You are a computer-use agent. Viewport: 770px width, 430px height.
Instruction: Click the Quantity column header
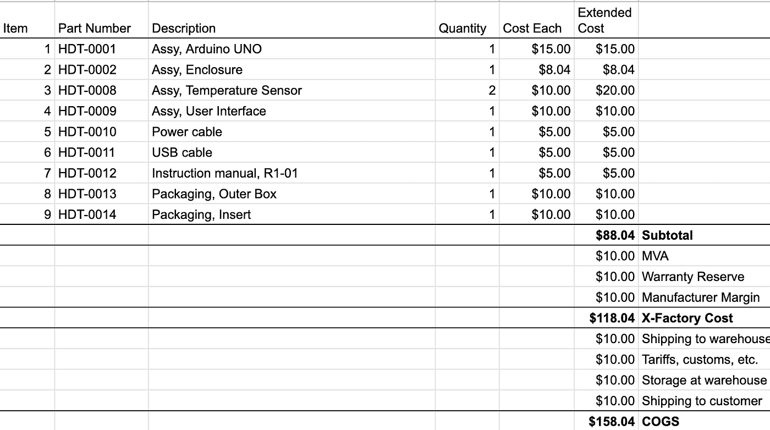coord(463,28)
